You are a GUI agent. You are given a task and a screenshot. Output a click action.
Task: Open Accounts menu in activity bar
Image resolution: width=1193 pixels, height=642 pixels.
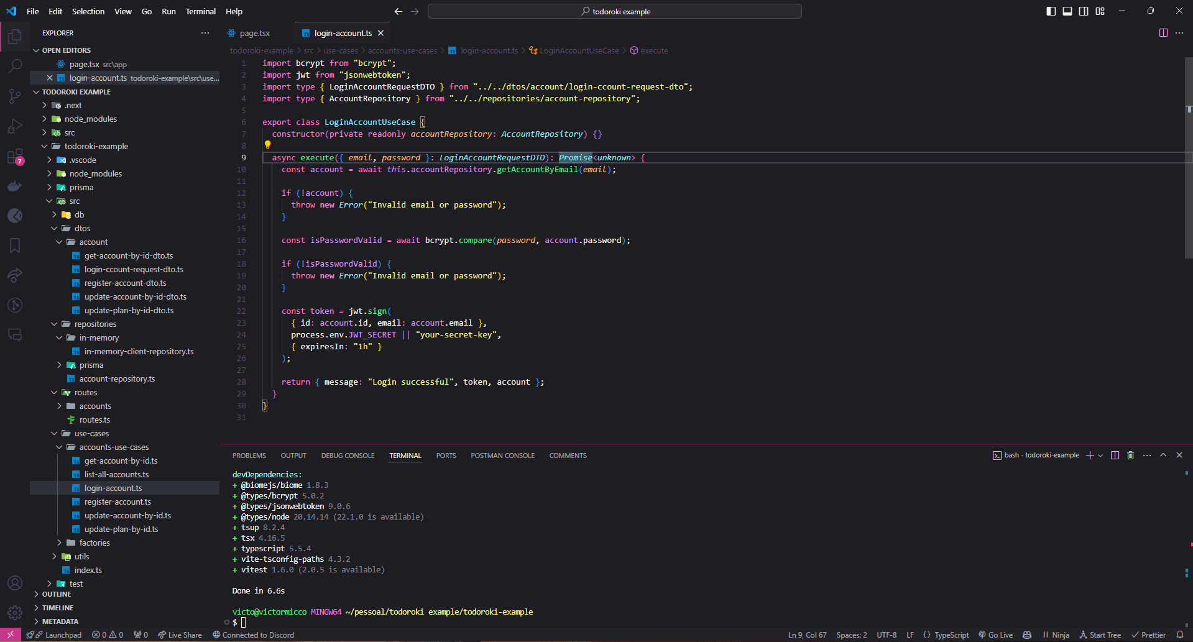click(15, 583)
